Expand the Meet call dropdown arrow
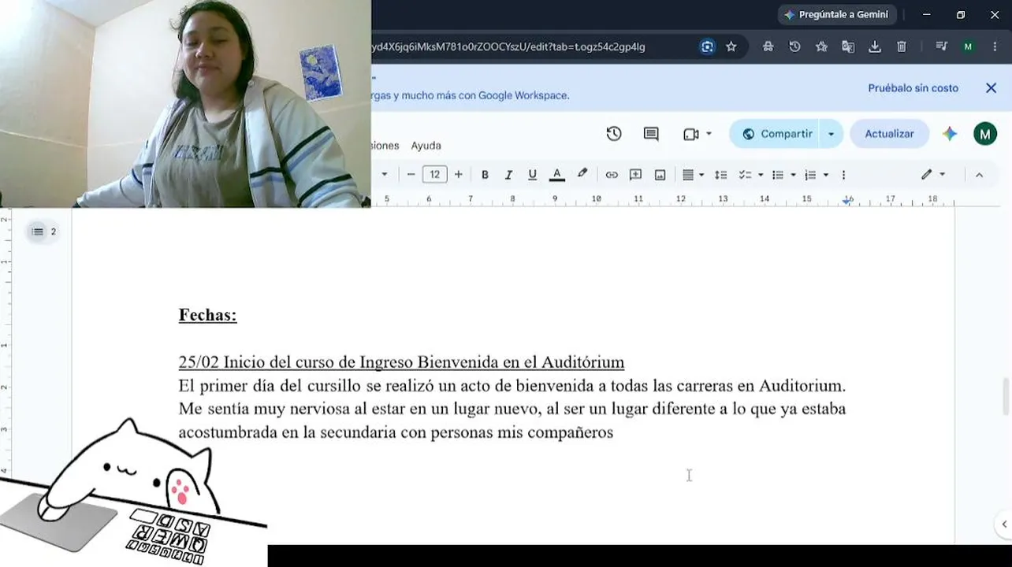Screen dimensions: 1012x567 pyautogui.click(x=709, y=134)
